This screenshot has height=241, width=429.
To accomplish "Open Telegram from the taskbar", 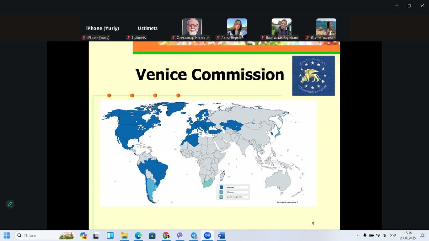I will pos(194,235).
